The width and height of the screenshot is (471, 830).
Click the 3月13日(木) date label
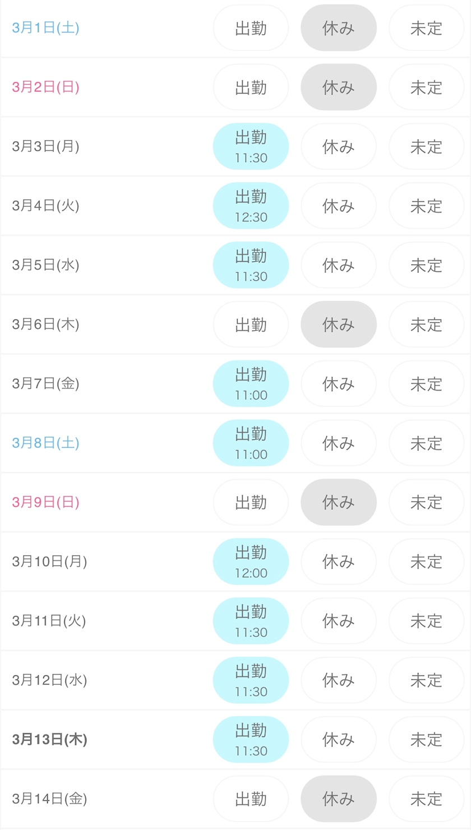[50, 740]
